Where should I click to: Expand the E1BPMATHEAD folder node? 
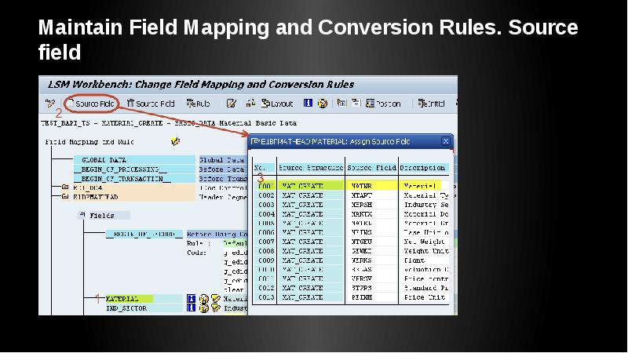(x=65, y=197)
